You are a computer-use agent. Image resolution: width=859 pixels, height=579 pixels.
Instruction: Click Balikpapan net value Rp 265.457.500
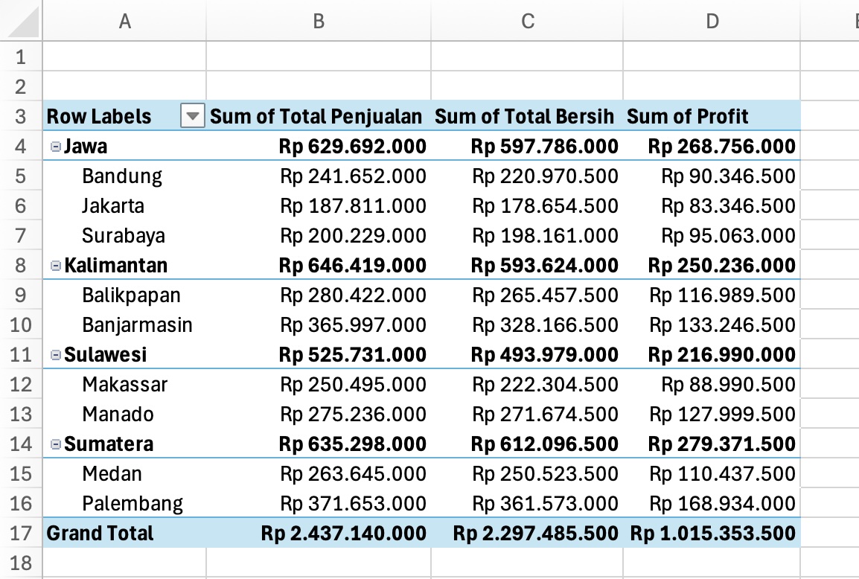545,295
